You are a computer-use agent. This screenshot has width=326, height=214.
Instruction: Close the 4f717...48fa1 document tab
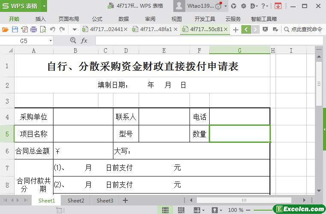[x=176, y=29]
